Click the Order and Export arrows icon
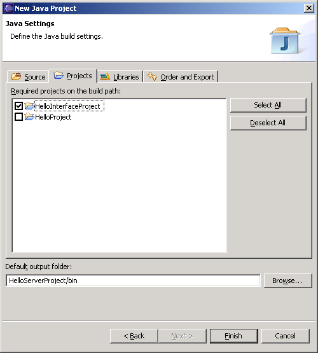Screen dimensions: 318x353 point(152,76)
